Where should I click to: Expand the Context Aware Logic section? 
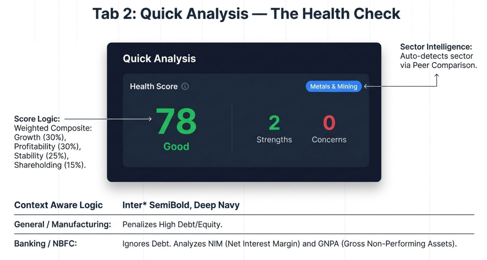[58, 205]
